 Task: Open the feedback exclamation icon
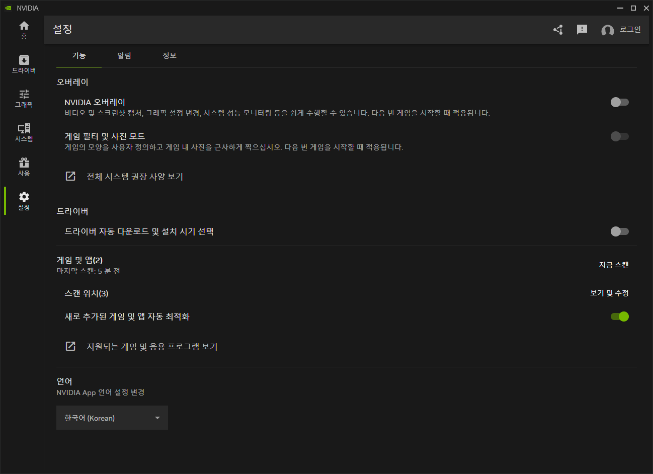pyautogui.click(x=582, y=30)
